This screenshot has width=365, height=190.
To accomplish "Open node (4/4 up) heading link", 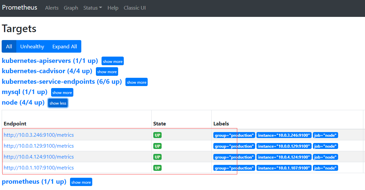I will click(x=23, y=102).
